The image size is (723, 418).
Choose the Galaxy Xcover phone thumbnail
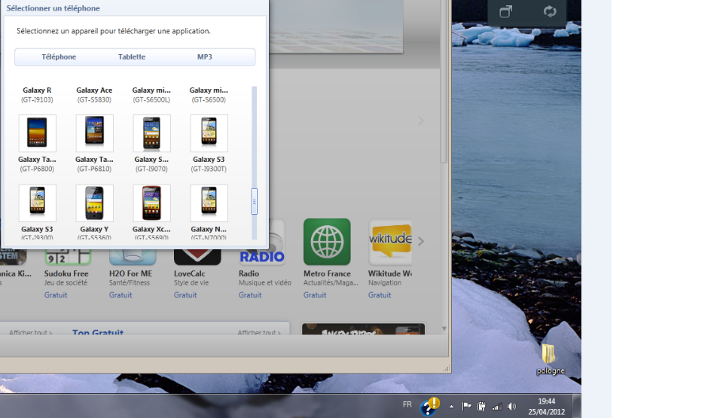coord(151,203)
